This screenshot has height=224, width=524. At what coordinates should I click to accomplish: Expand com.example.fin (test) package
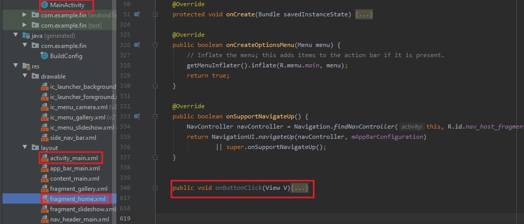point(25,25)
